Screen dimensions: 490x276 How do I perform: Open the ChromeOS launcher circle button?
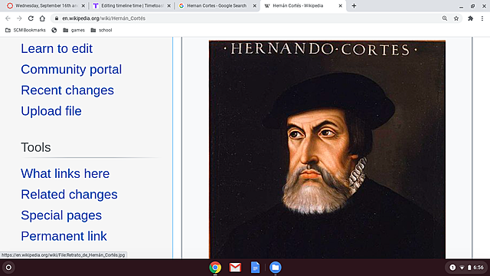point(8,268)
